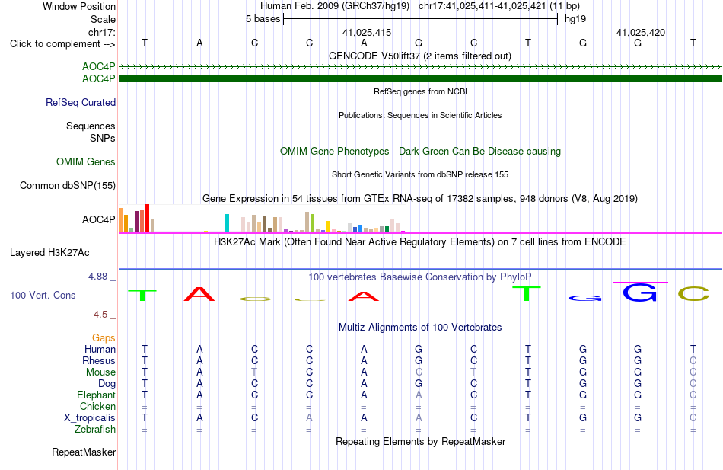Click the Elephant species label
Image resolution: width=723 pixels, height=470 pixels.
tap(97, 395)
